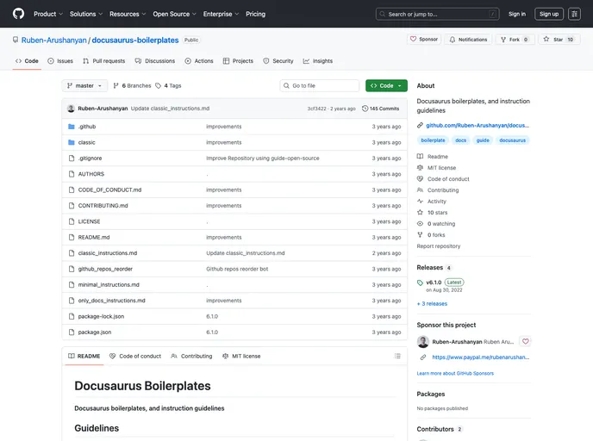593x441 pixels.
Task: Click the Code of conduct icon in About
Action: pyautogui.click(x=420, y=179)
